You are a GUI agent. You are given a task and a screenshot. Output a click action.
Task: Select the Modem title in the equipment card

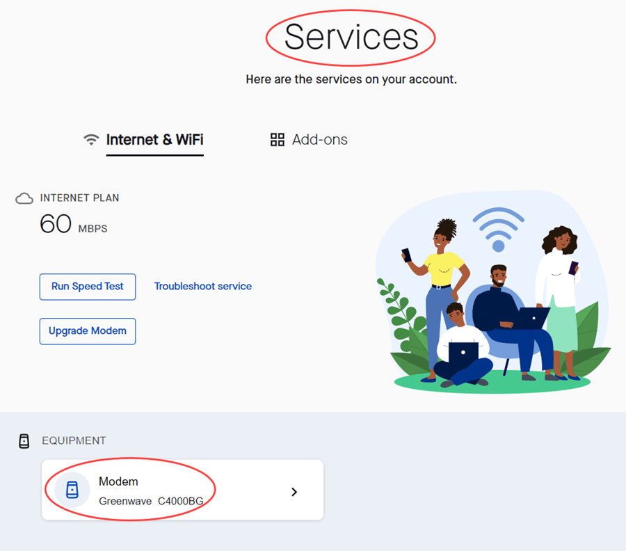coord(118,481)
